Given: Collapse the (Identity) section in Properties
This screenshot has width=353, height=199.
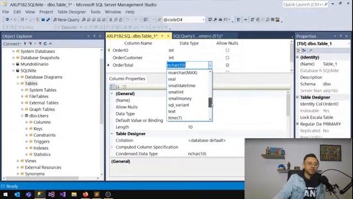Looking at the screenshot, I should tap(297, 57).
